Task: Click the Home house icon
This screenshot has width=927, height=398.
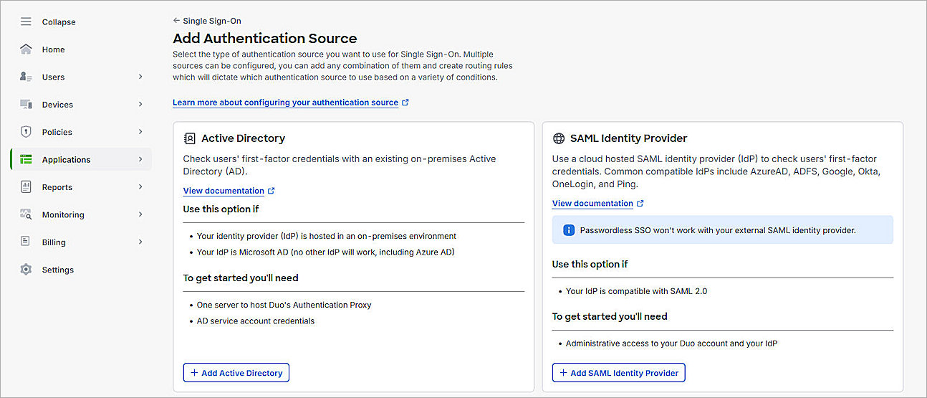Action: tap(26, 49)
